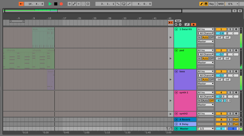Viewport: 244px width, 136px height.
Task: Unfold the Master track
Action: coord(176,129)
